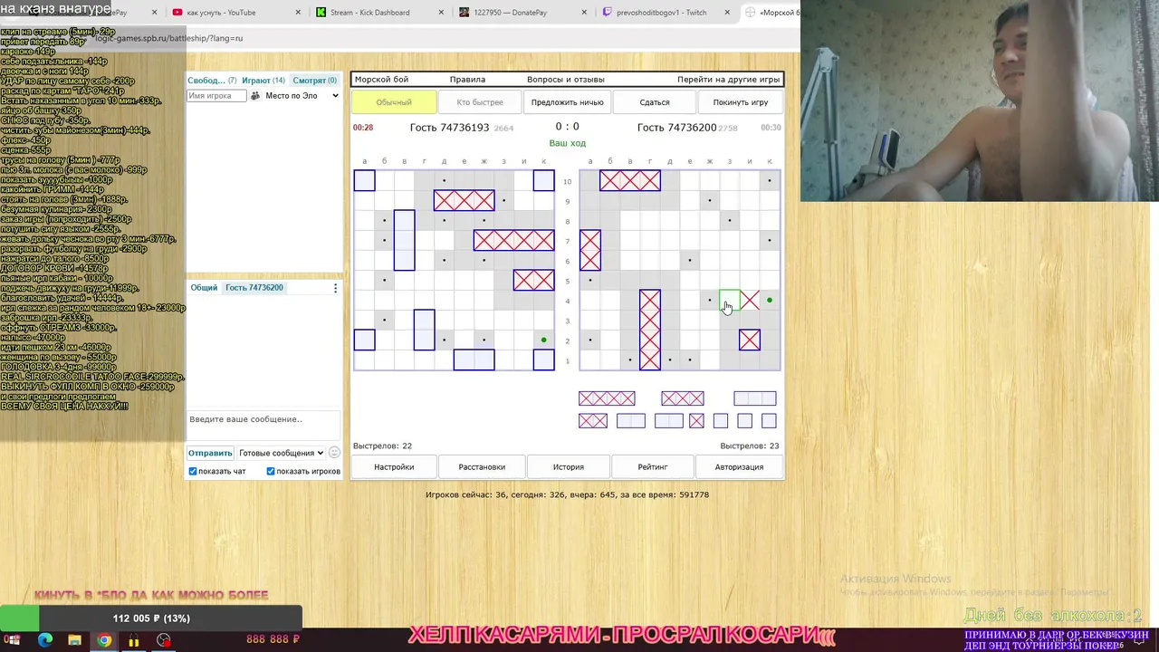Viewport: 1159px width, 652px height.
Task: Open File Explorer from the taskbar
Action: point(75,640)
